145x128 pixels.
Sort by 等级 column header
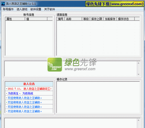point(86,19)
